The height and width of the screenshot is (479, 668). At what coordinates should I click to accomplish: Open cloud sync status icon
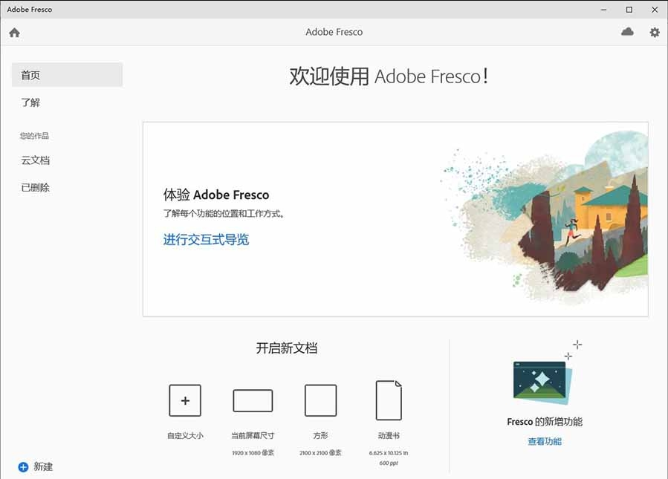click(x=627, y=32)
